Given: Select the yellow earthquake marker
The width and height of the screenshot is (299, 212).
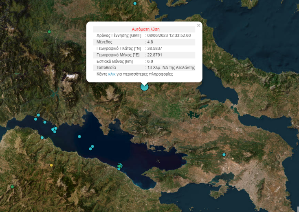Looking at the screenshot, I should click(x=51, y=165).
